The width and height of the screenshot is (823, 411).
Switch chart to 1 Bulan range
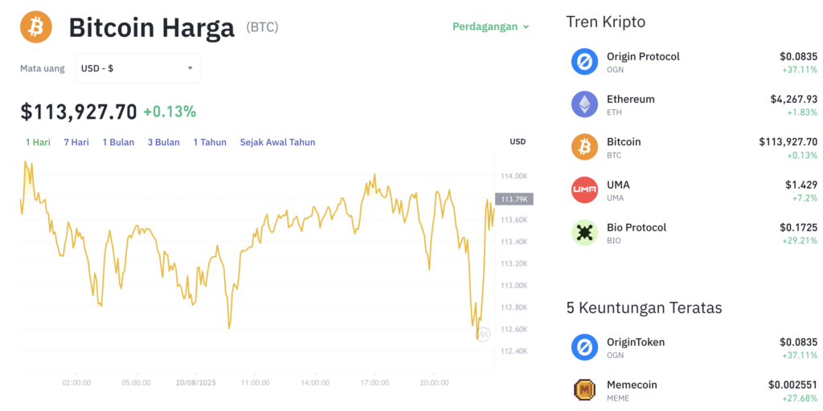point(118,142)
